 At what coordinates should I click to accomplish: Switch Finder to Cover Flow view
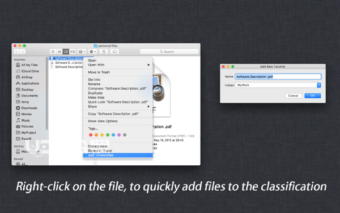tap(73, 52)
